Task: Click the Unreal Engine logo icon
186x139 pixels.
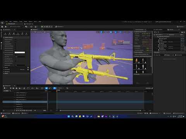Action: (x=2, y=23)
